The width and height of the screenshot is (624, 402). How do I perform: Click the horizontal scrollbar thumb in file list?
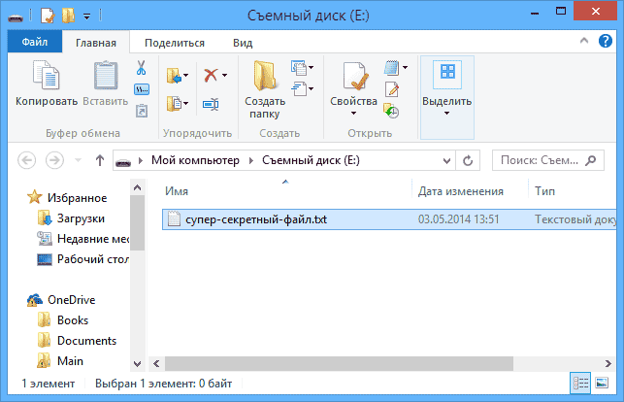[x=339, y=364]
